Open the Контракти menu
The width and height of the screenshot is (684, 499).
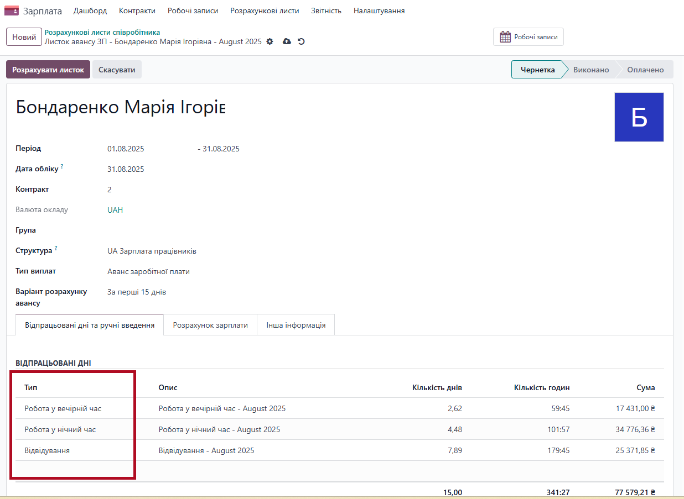point(137,10)
